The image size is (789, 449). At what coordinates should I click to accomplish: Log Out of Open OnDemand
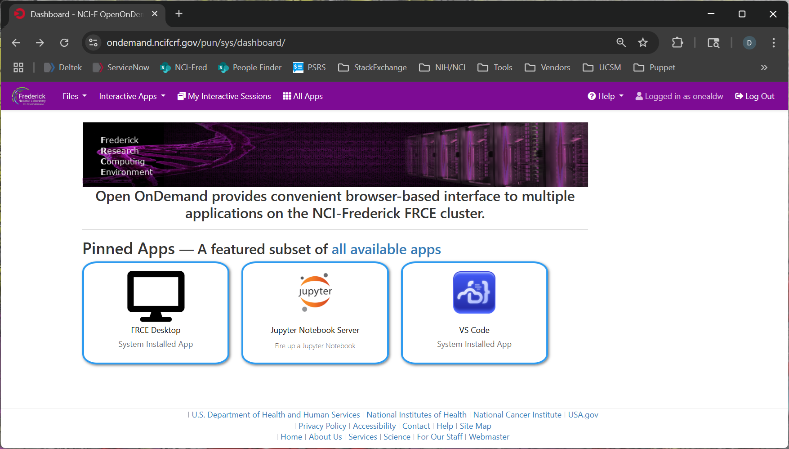[x=754, y=96]
